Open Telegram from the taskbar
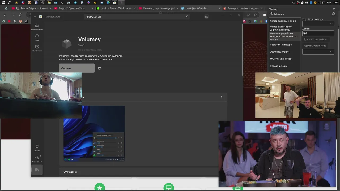This screenshot has height=191, width=340. point(75,3)
